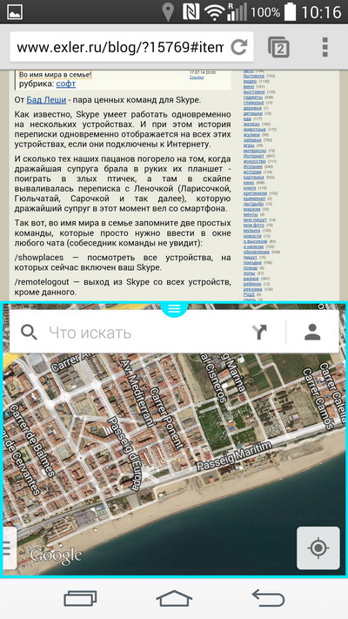Open directions with the route arrow icon
Image resolution: width=348 pixels, height=619 pixels.
[x=259, y=332]
